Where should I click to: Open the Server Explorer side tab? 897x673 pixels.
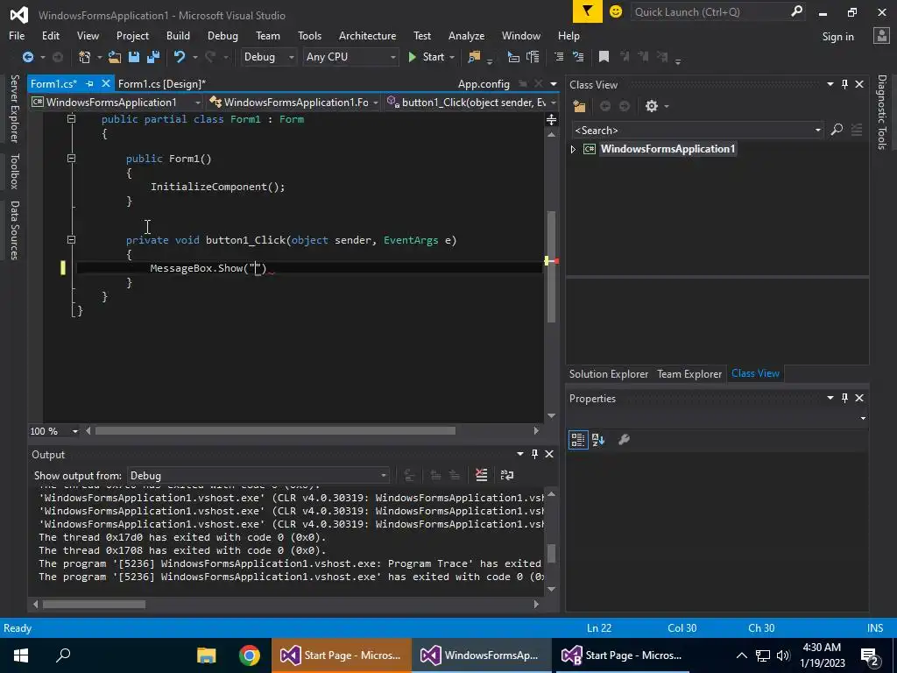click(x=14, y=108)
